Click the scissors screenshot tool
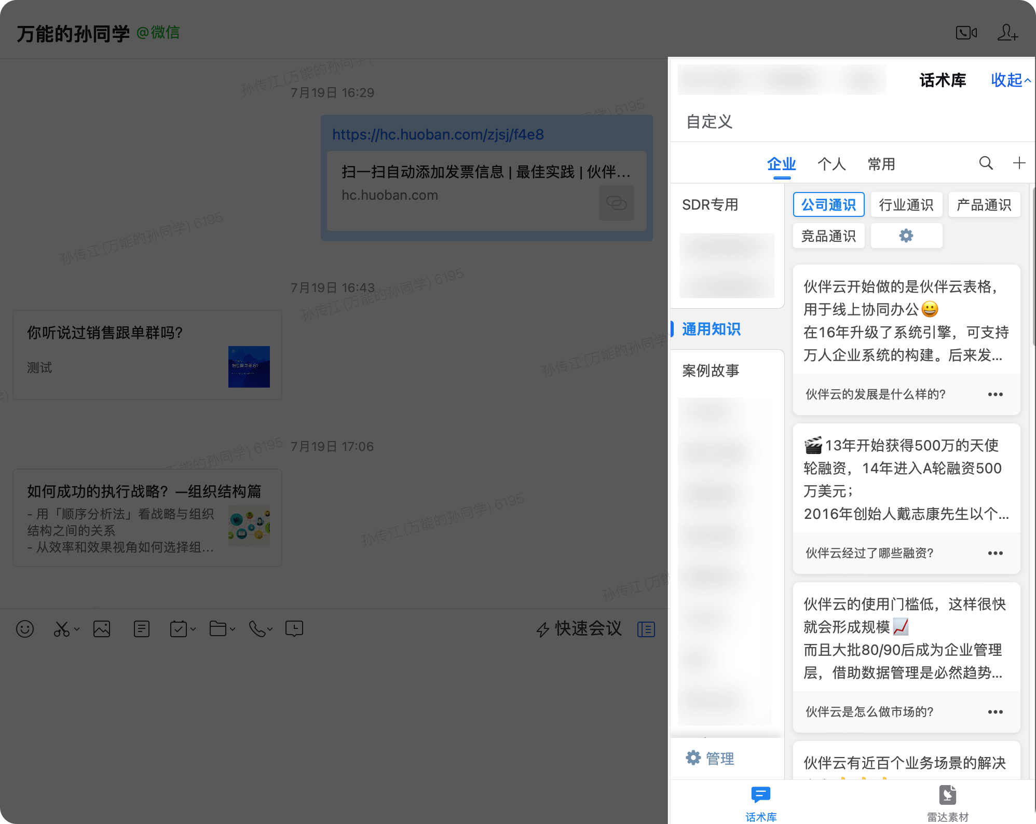 pos(61,629)
